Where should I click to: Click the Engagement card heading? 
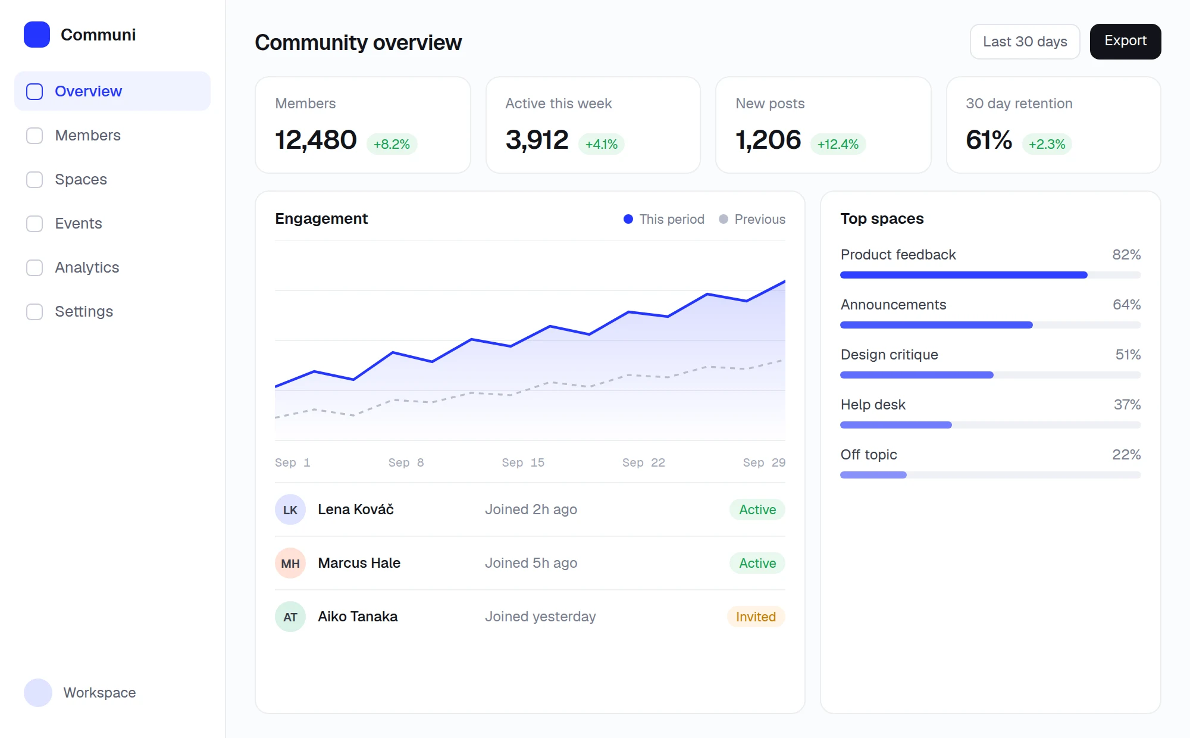[x=321, y=219]
